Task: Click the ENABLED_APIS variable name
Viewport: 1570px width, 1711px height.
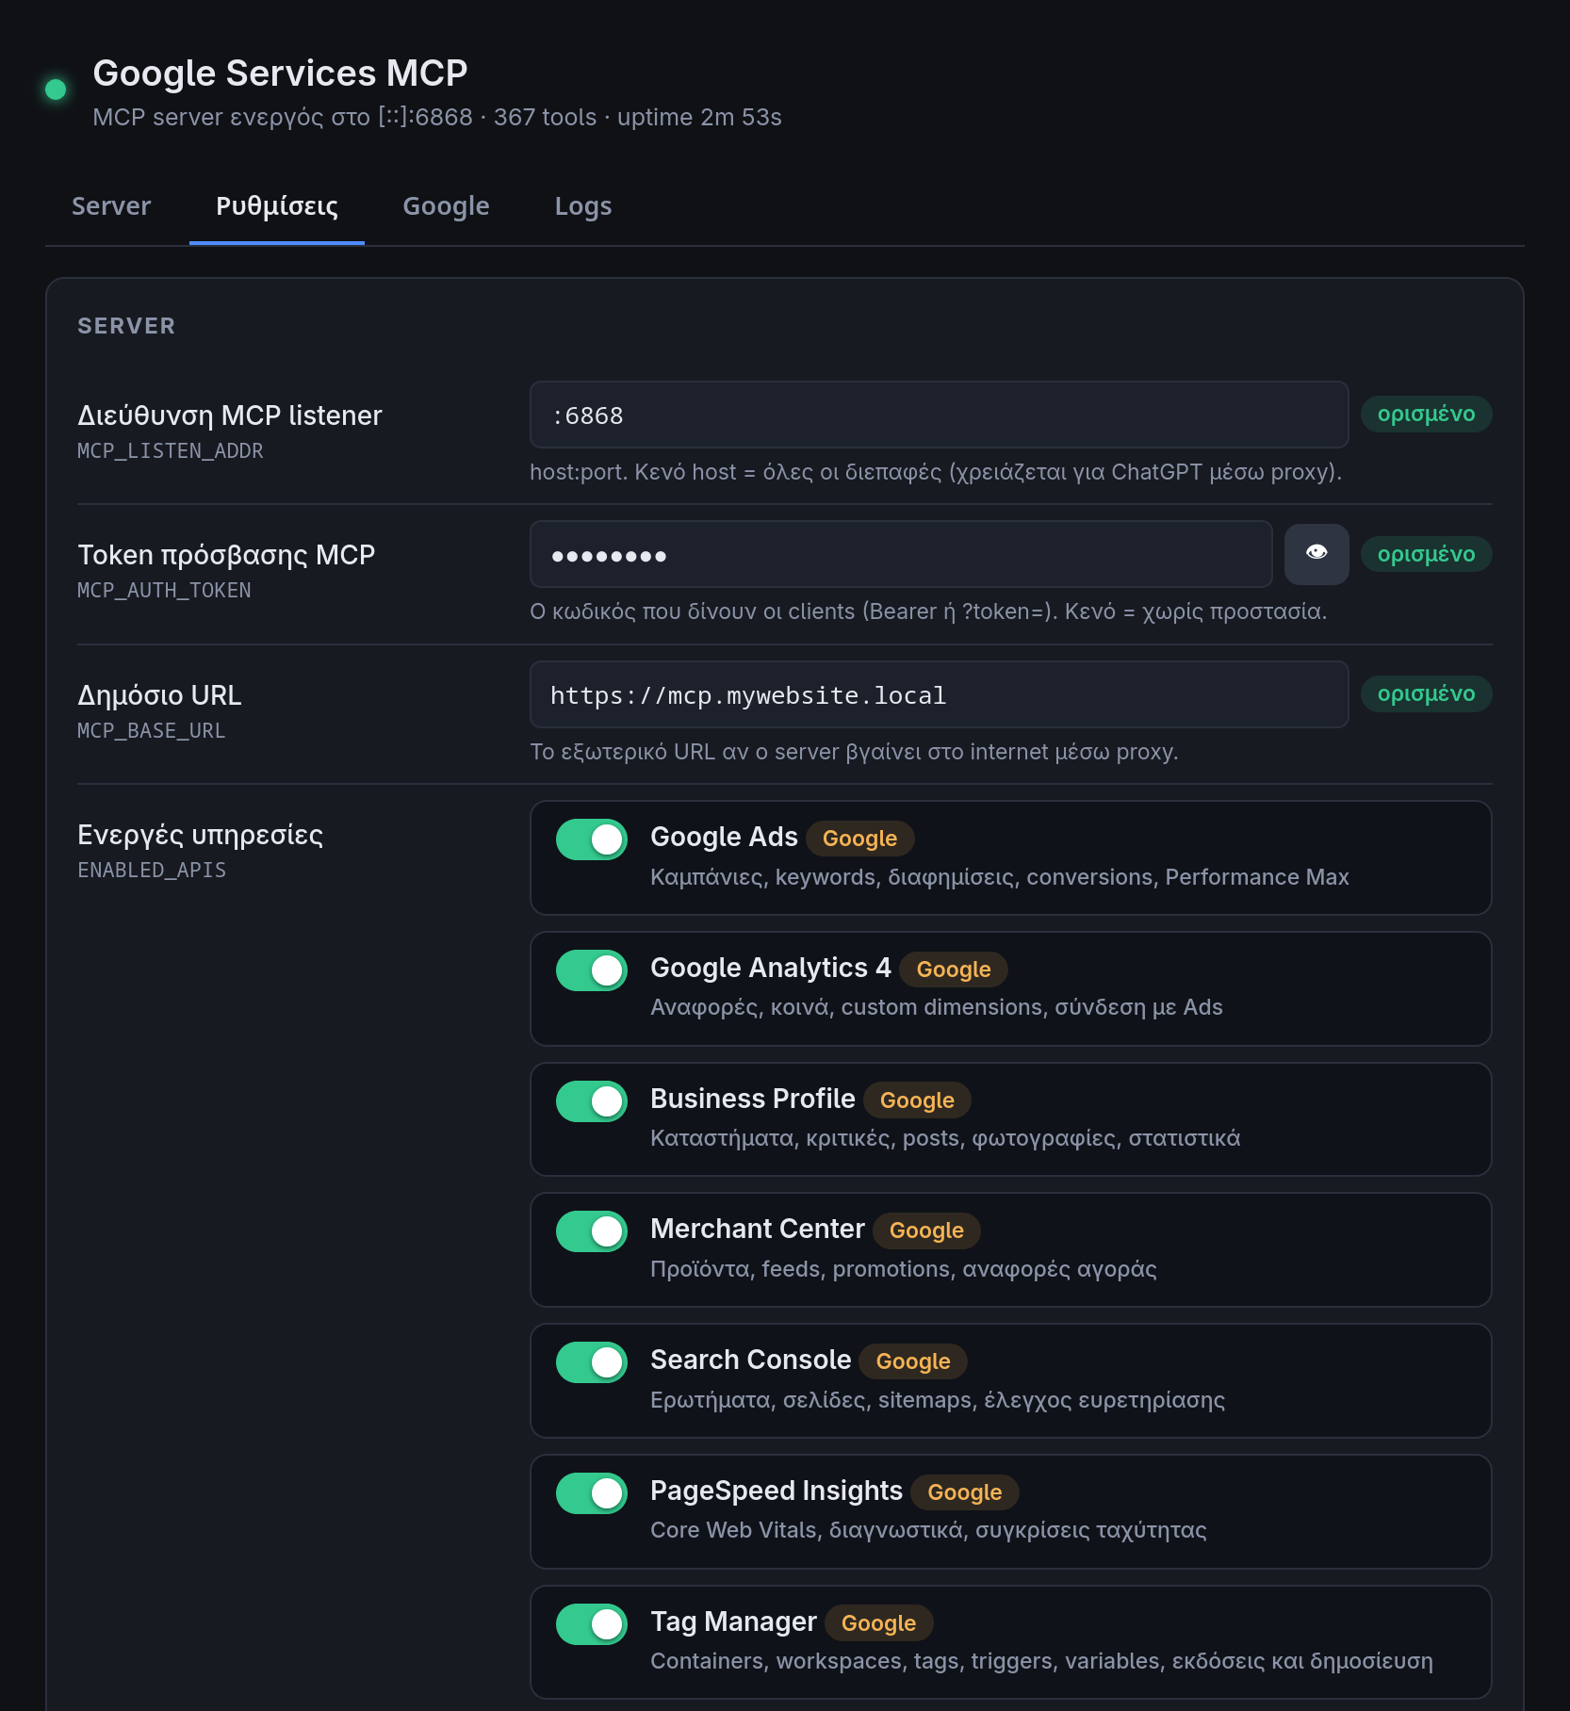Action: click(x=152, y=871)
